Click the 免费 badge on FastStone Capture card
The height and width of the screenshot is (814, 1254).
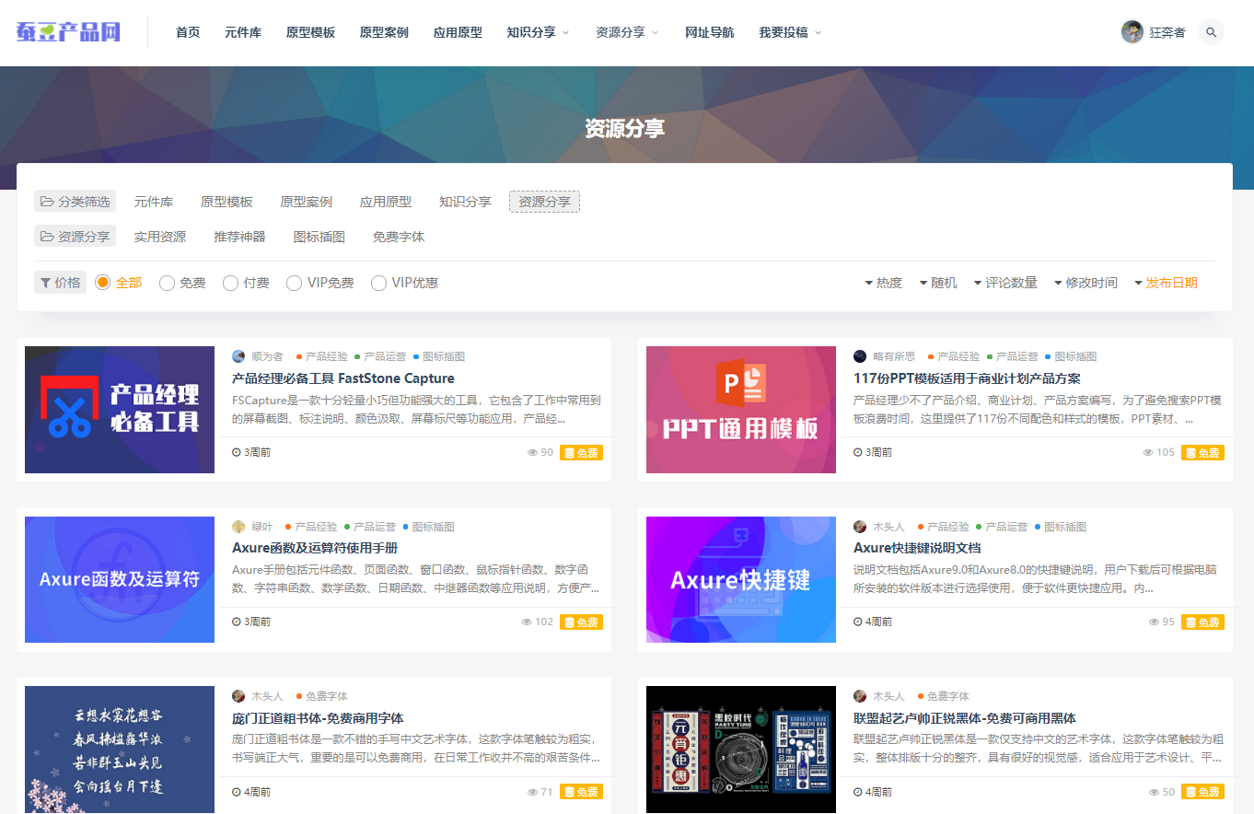click(x=581, y=453)
